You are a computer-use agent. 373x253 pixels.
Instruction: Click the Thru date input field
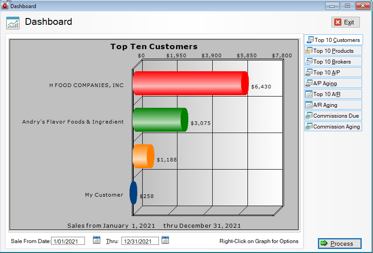coord(140,241)
